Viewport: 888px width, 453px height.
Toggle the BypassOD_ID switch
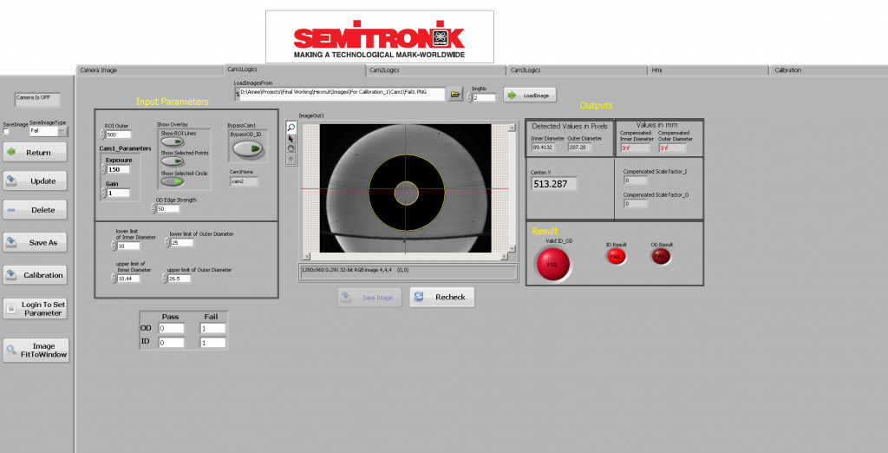pyautogui.click(x=246, y=149)
